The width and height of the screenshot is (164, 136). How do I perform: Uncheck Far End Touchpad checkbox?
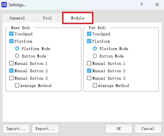coord(89,34)
